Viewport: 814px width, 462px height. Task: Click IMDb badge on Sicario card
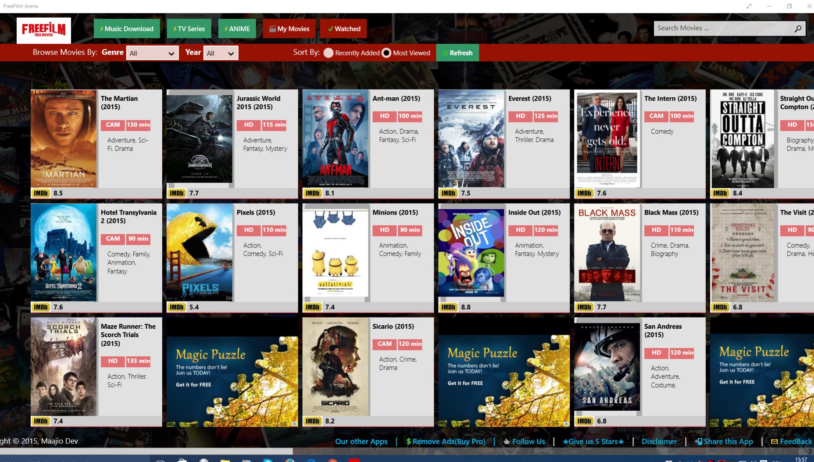(x=313, y=421)
